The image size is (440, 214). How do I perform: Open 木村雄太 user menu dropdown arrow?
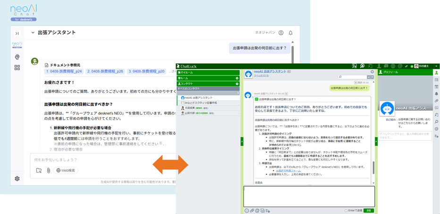pos(436,66)
